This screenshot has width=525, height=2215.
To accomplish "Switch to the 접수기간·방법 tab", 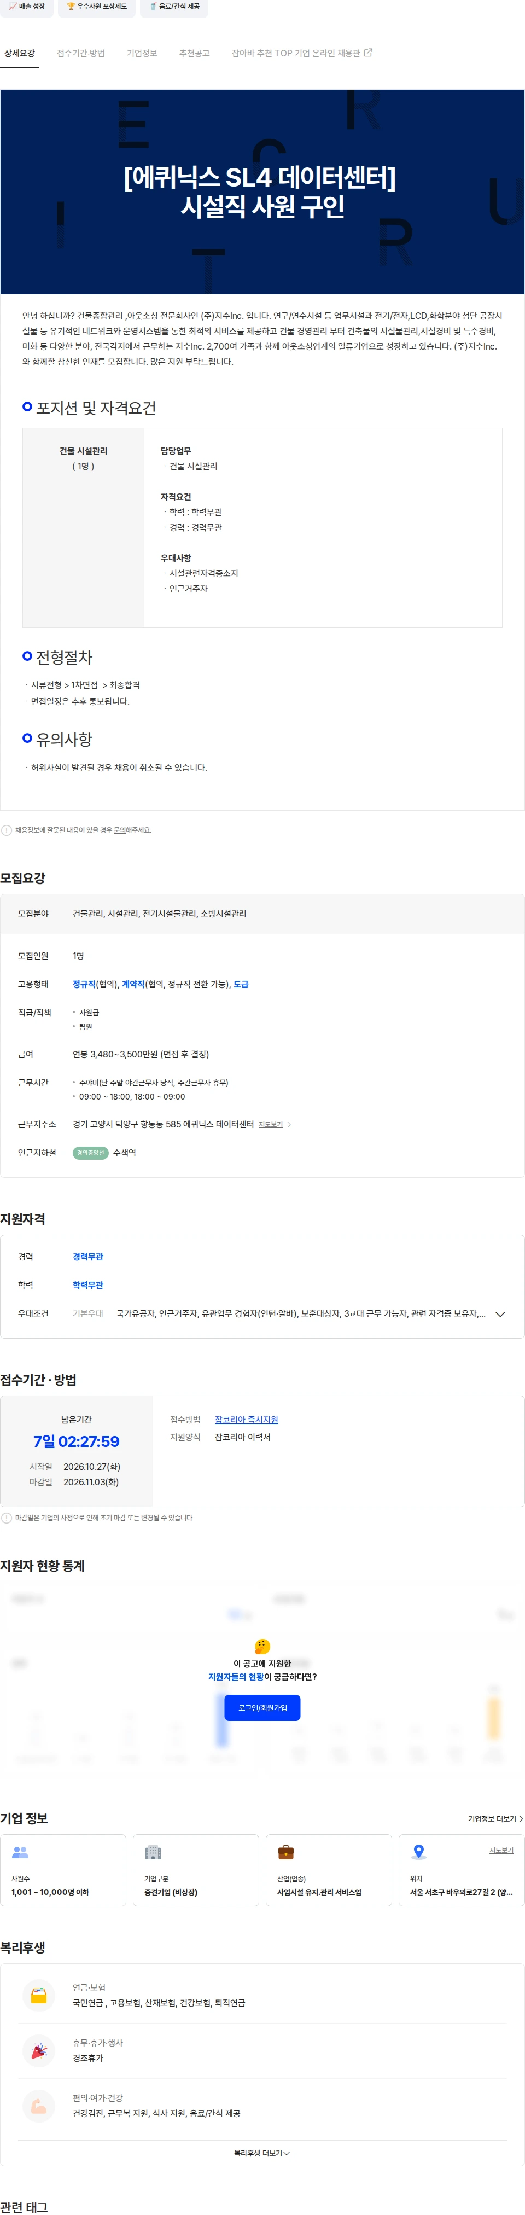I will [x=81, y=53].
